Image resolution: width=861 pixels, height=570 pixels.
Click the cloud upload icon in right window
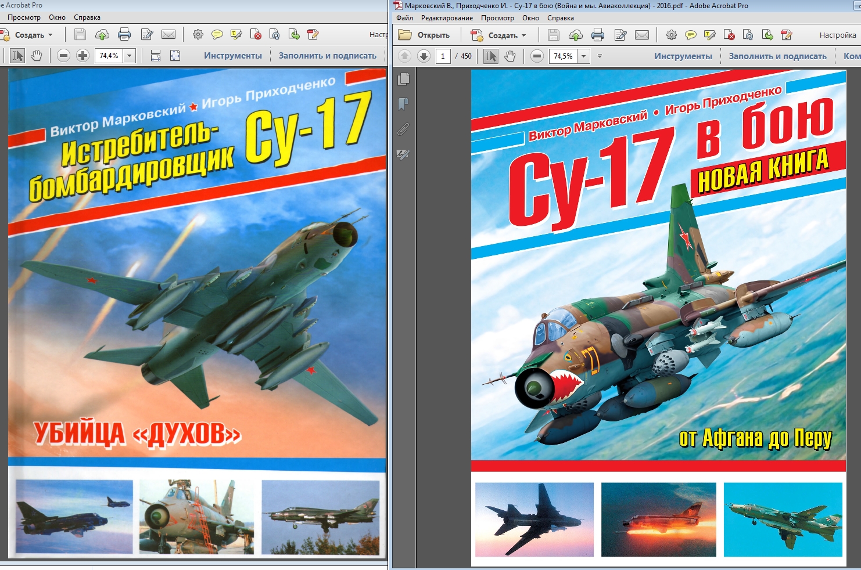[x=576, y=35]
